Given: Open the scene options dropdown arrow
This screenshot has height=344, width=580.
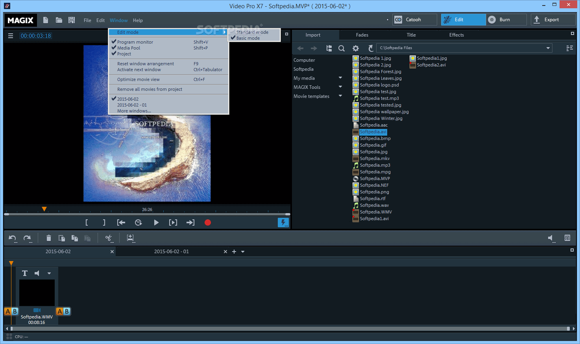Looking at the screenshot, I should coord(49,273).
